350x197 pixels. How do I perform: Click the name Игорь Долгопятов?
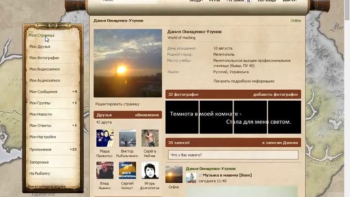(x=149, y=186)
